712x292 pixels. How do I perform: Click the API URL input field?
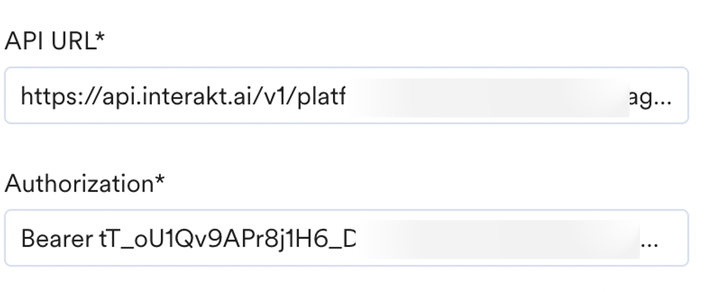tap(346, 96)
